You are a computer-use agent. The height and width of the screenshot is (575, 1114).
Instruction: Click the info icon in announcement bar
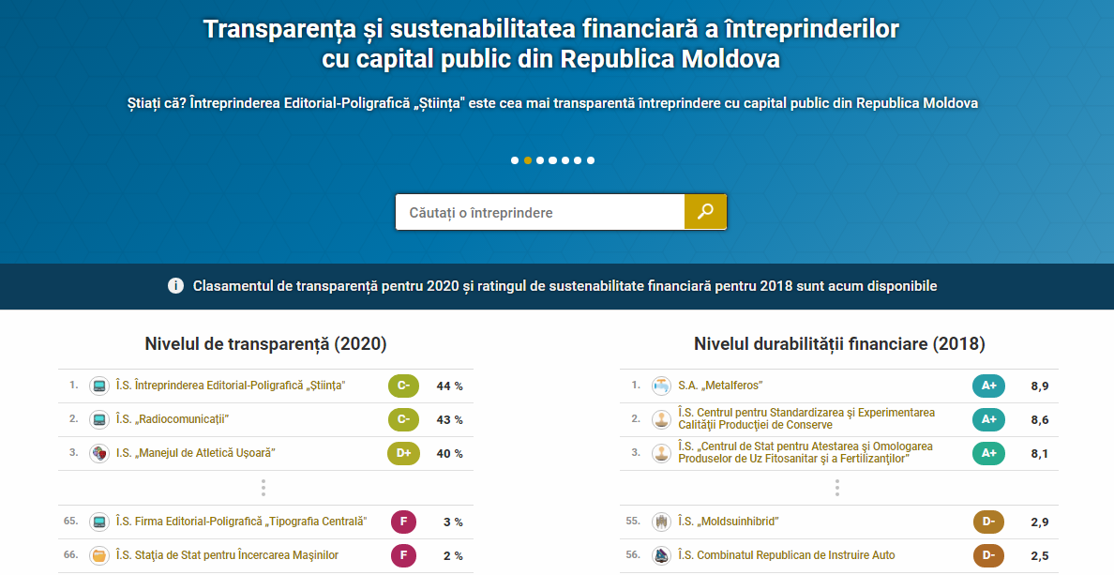175,286
